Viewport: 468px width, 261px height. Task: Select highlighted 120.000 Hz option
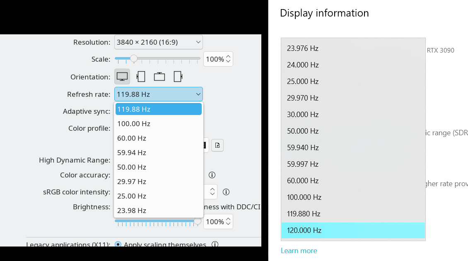[x=353, y=230]
